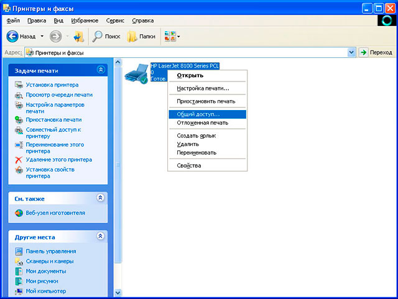398x299 pixels.
Task: Click the Переход go button
Action: click(376, 53)
